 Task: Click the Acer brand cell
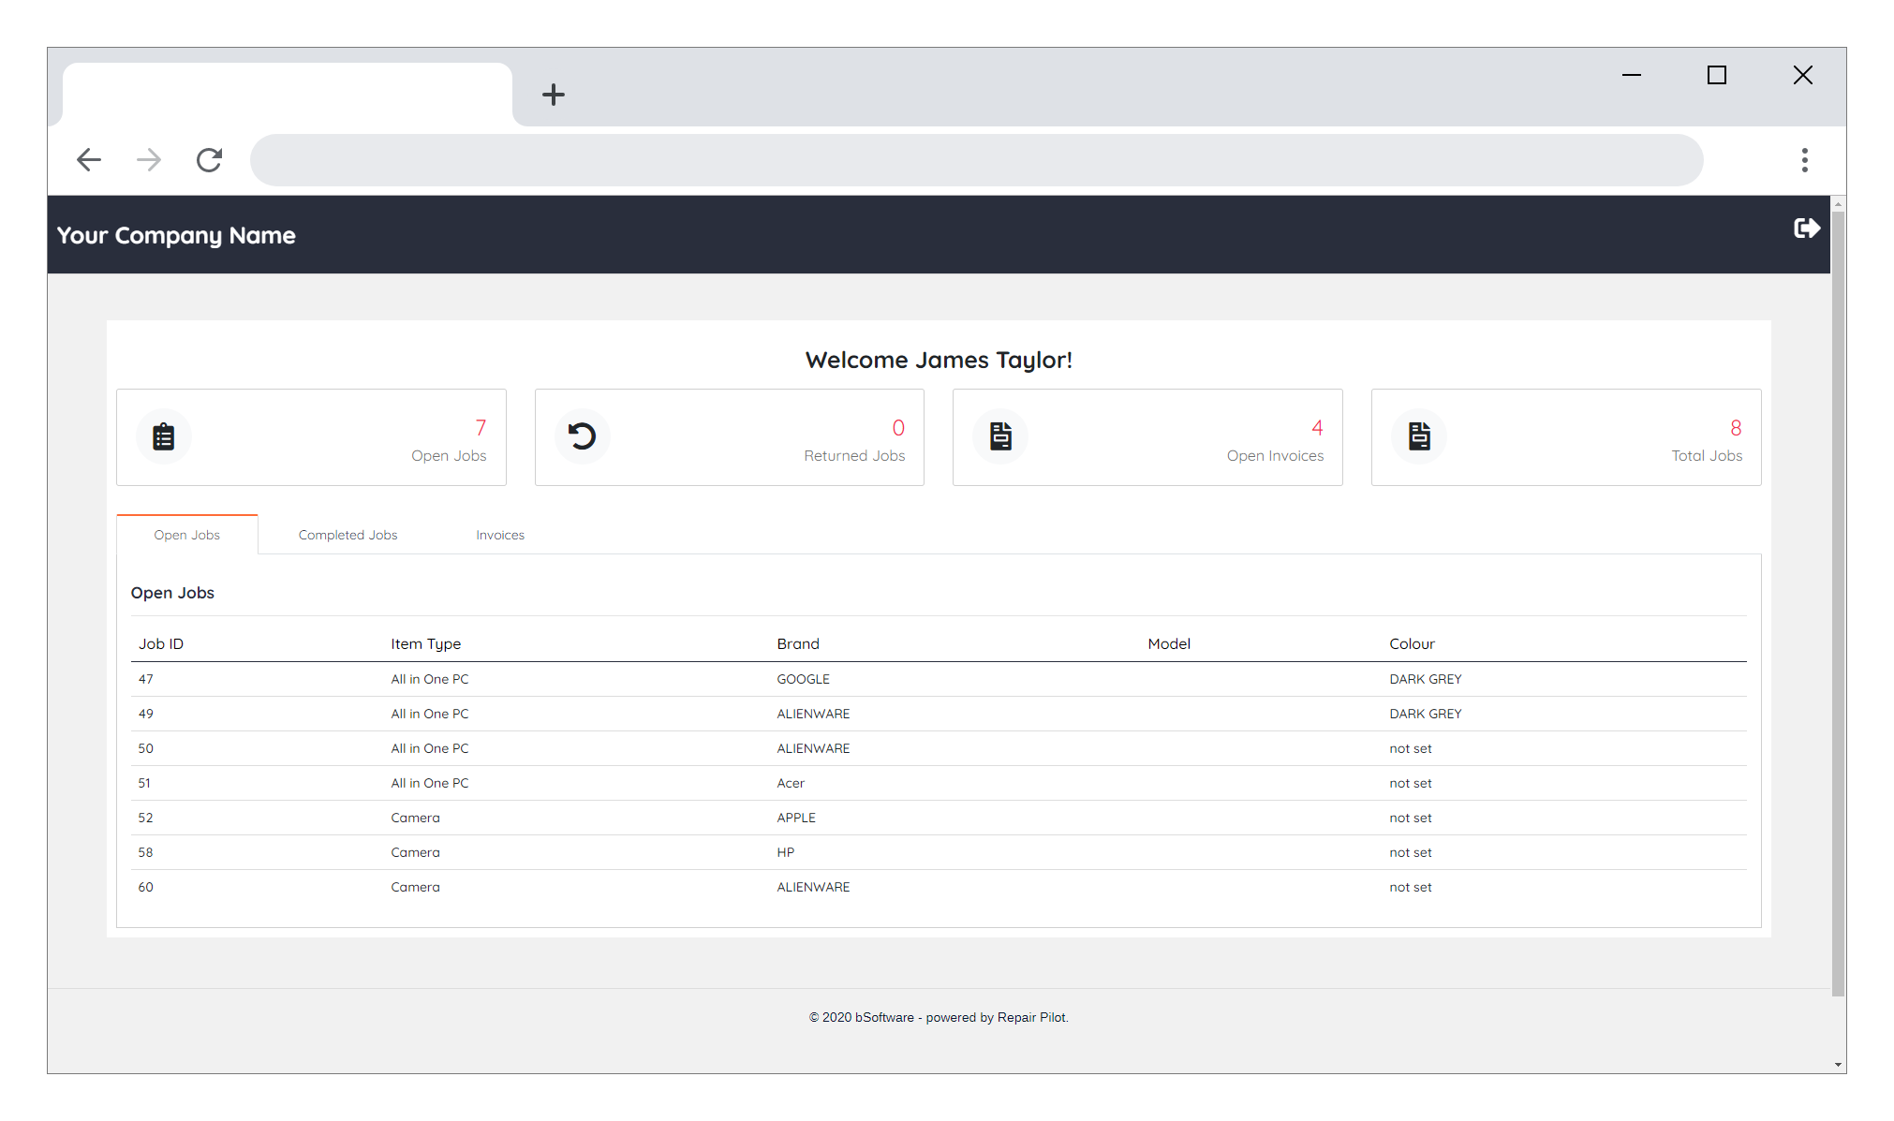pyautogui.click(x=791, y=783)
